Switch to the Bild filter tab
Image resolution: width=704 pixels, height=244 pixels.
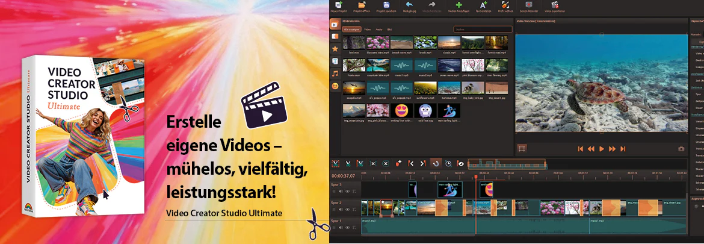389,29
